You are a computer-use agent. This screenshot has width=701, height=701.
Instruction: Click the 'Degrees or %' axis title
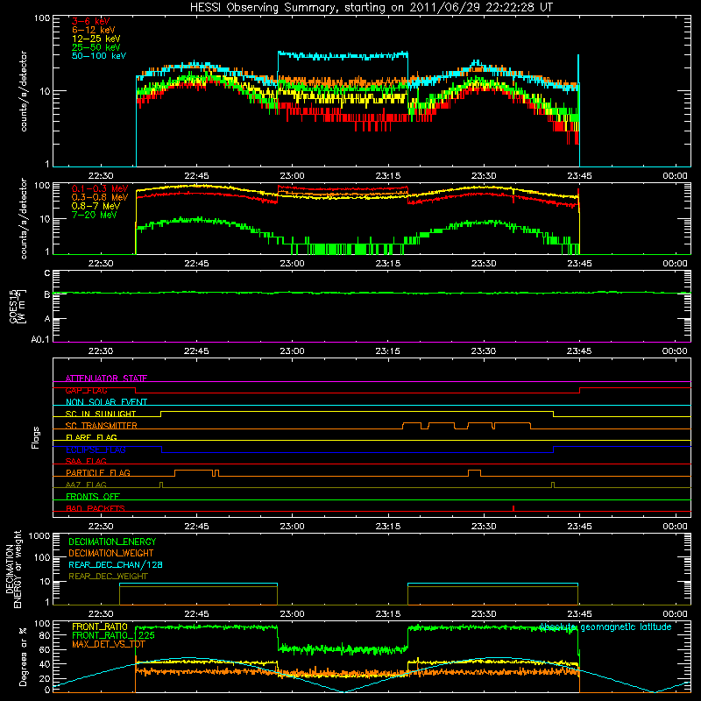point(23,656)
